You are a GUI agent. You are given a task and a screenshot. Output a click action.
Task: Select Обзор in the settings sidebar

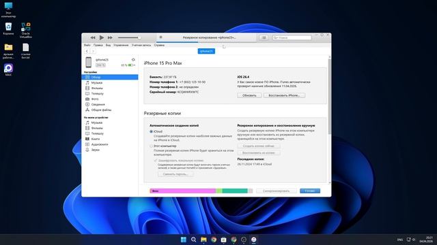110,77
